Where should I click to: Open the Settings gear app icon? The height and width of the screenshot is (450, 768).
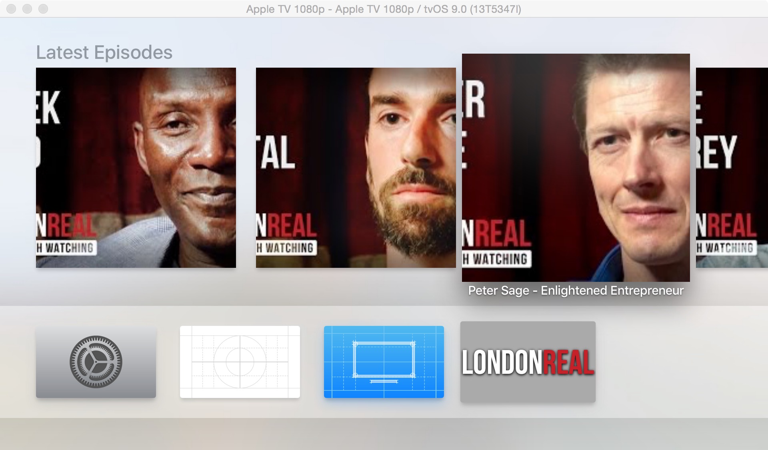[96, 362]
